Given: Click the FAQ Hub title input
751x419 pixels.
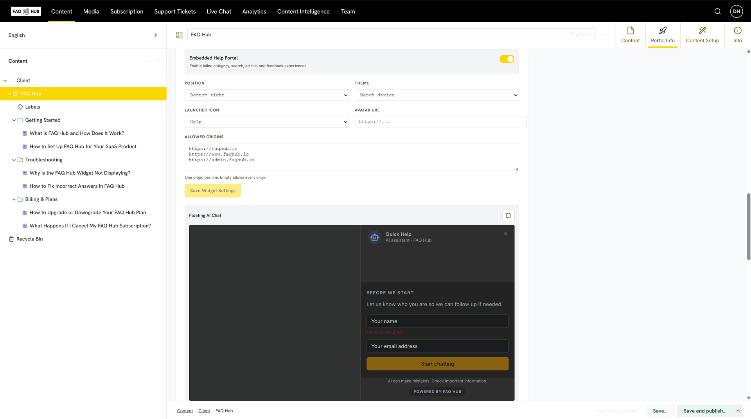Looking at the screenshot, I should pyautogui.click(x=392, y=34).
